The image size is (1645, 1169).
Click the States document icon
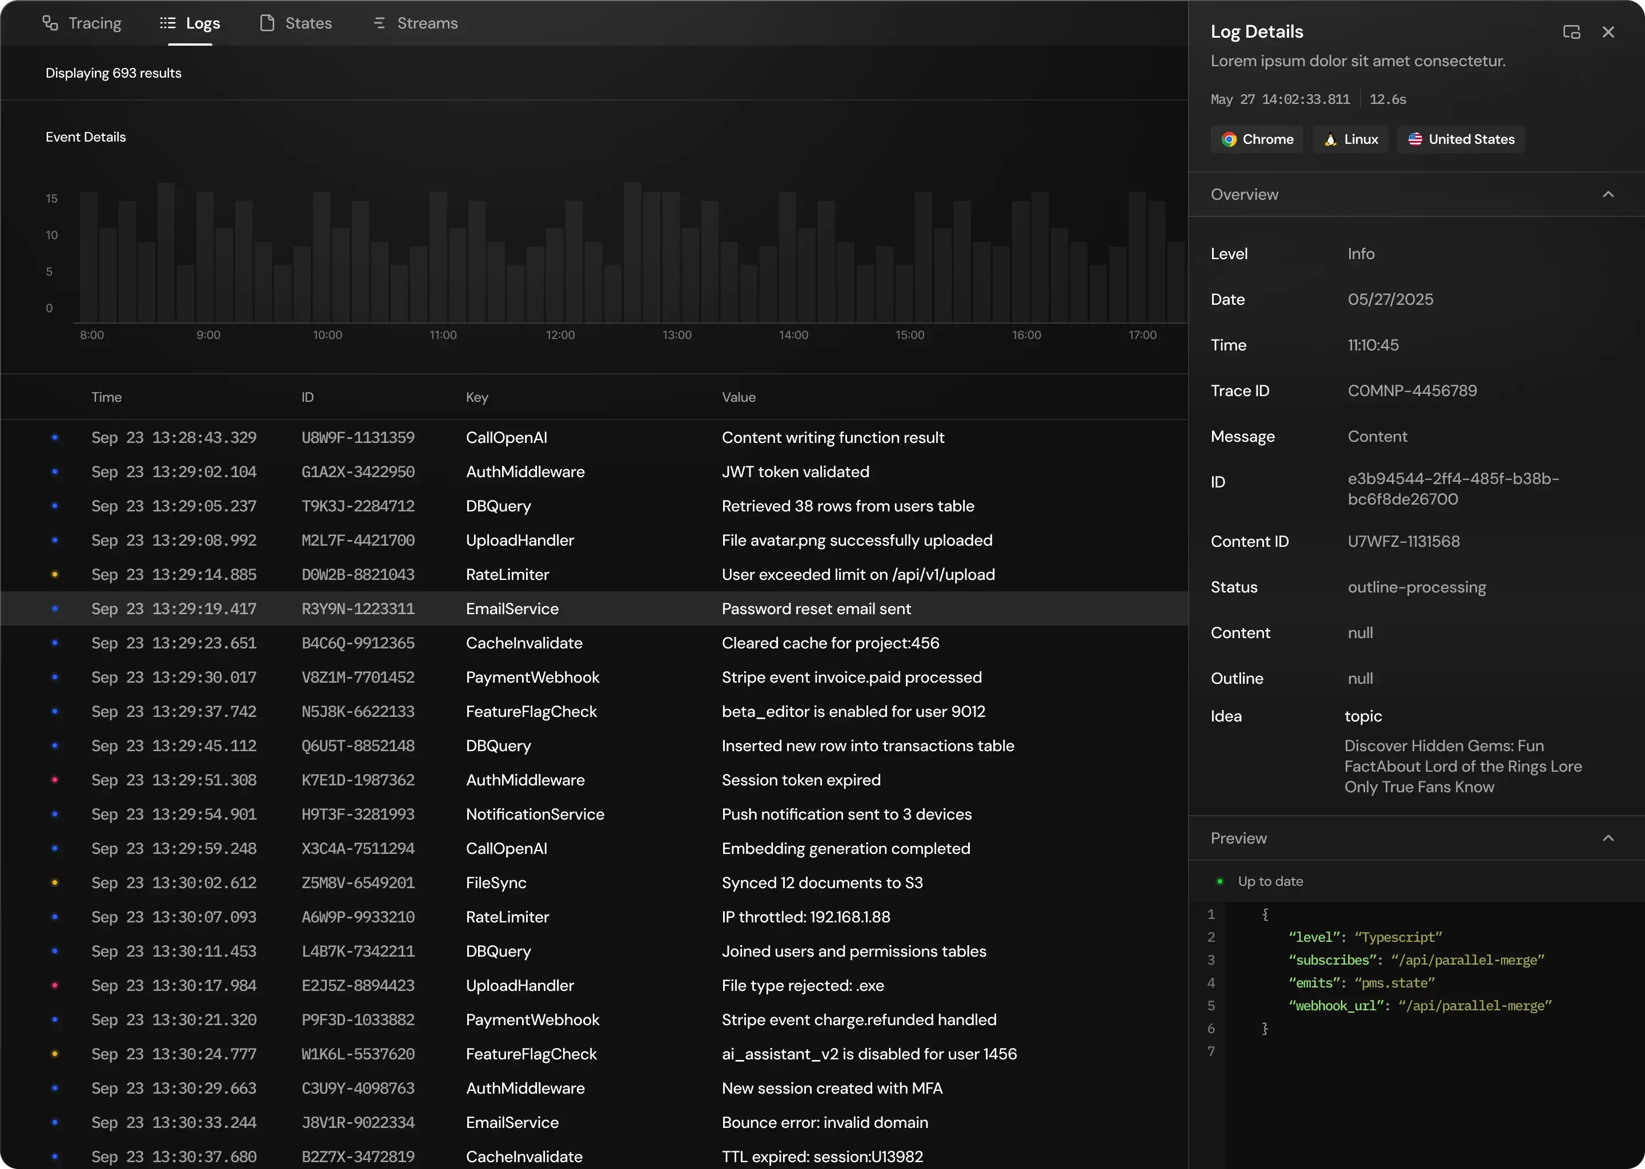pos(267,23)
